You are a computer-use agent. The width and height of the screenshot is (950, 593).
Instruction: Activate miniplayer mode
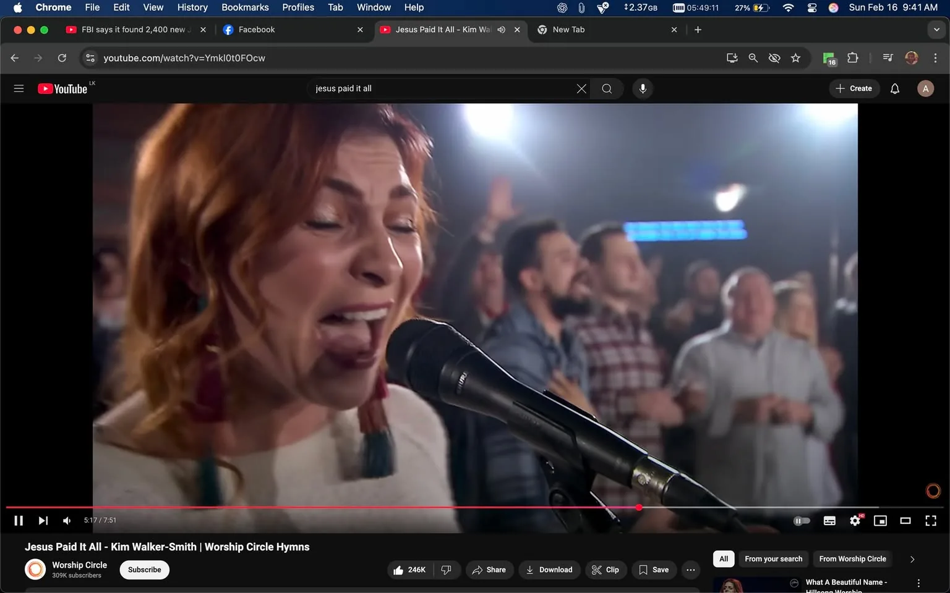tap(880, 520)
